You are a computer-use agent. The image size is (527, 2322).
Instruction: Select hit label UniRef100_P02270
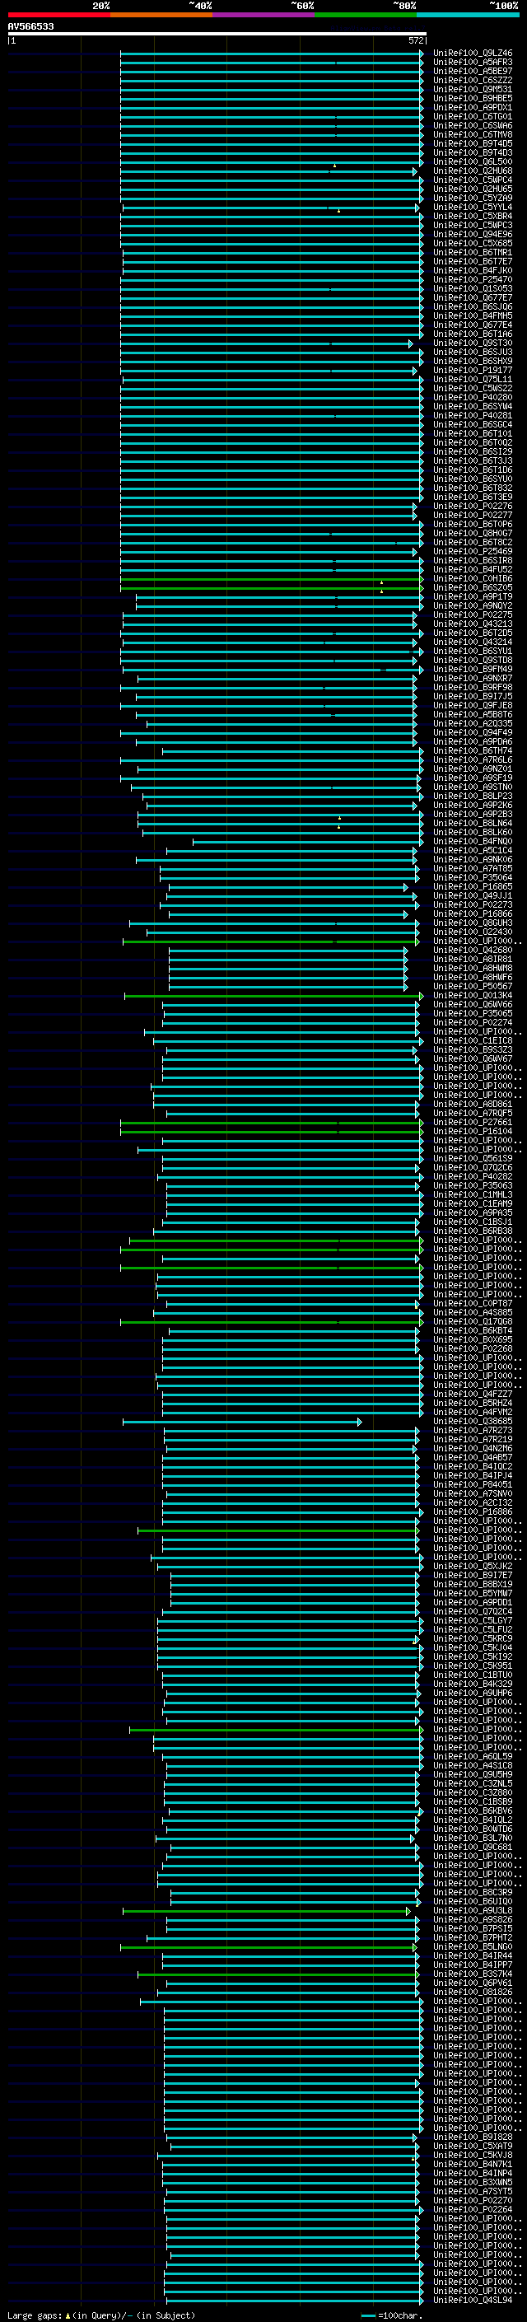[473, 2200]
